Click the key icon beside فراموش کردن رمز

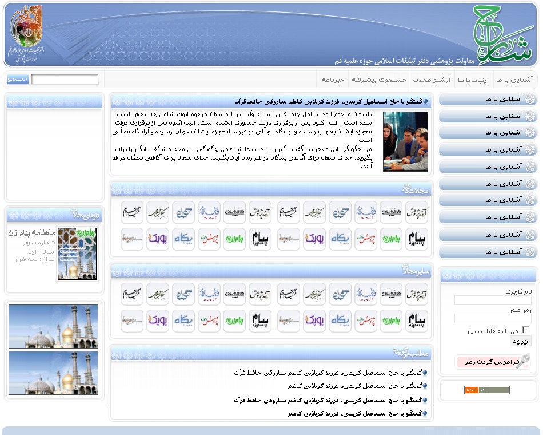tap(523, 362)
